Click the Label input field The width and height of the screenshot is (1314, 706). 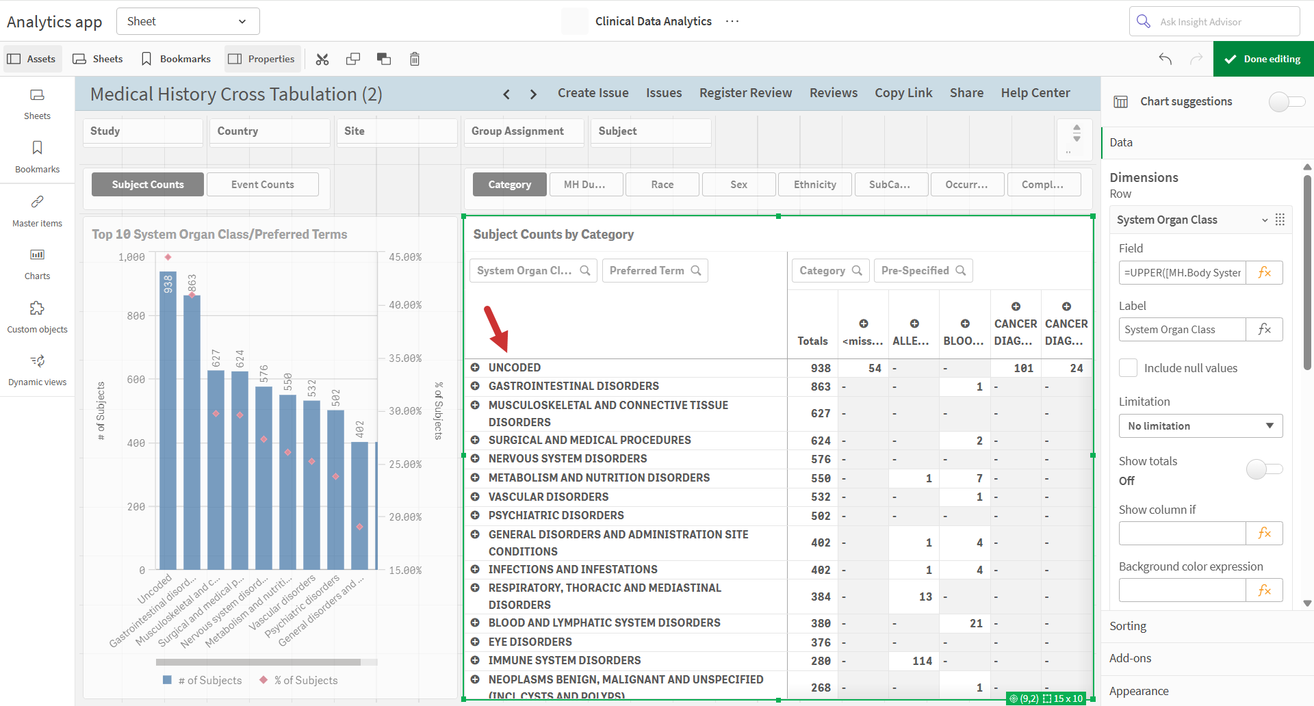tap(1183, 330)
